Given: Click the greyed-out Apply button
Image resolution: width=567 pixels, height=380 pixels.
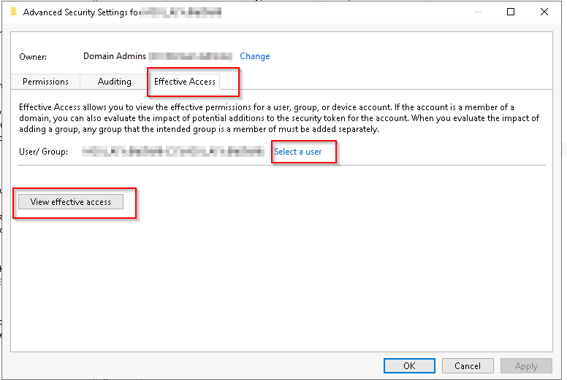Looking at the screenshot, I should pyautogui.click(x=526, y=365).
